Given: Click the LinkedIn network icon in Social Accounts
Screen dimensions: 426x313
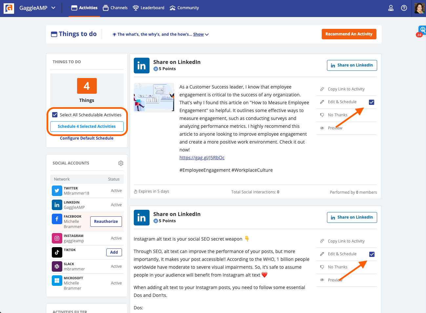Looking at the screenshot, I should coord(57,205).
